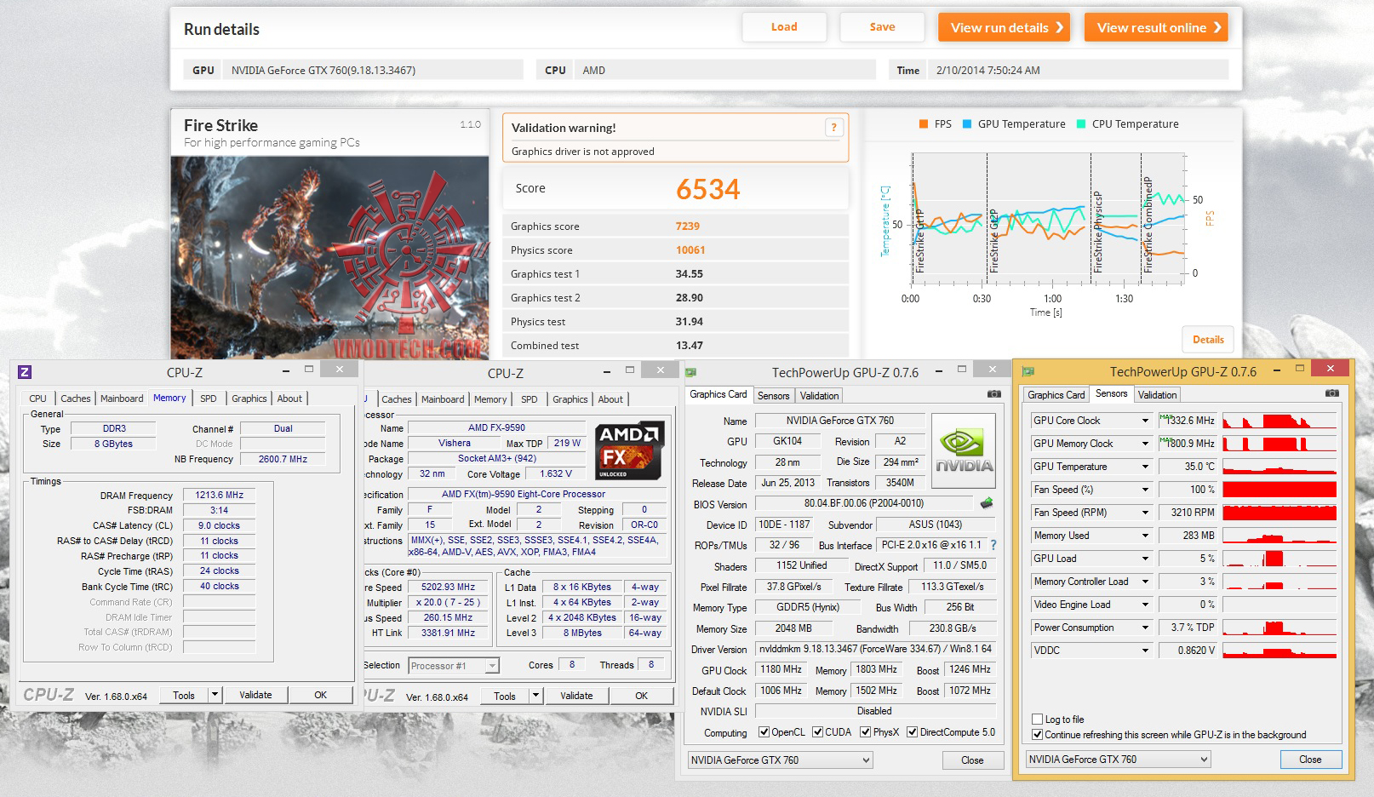Click the CPU-Z memory window purple Z icon

pyautogui.click(x=25, y=372)
